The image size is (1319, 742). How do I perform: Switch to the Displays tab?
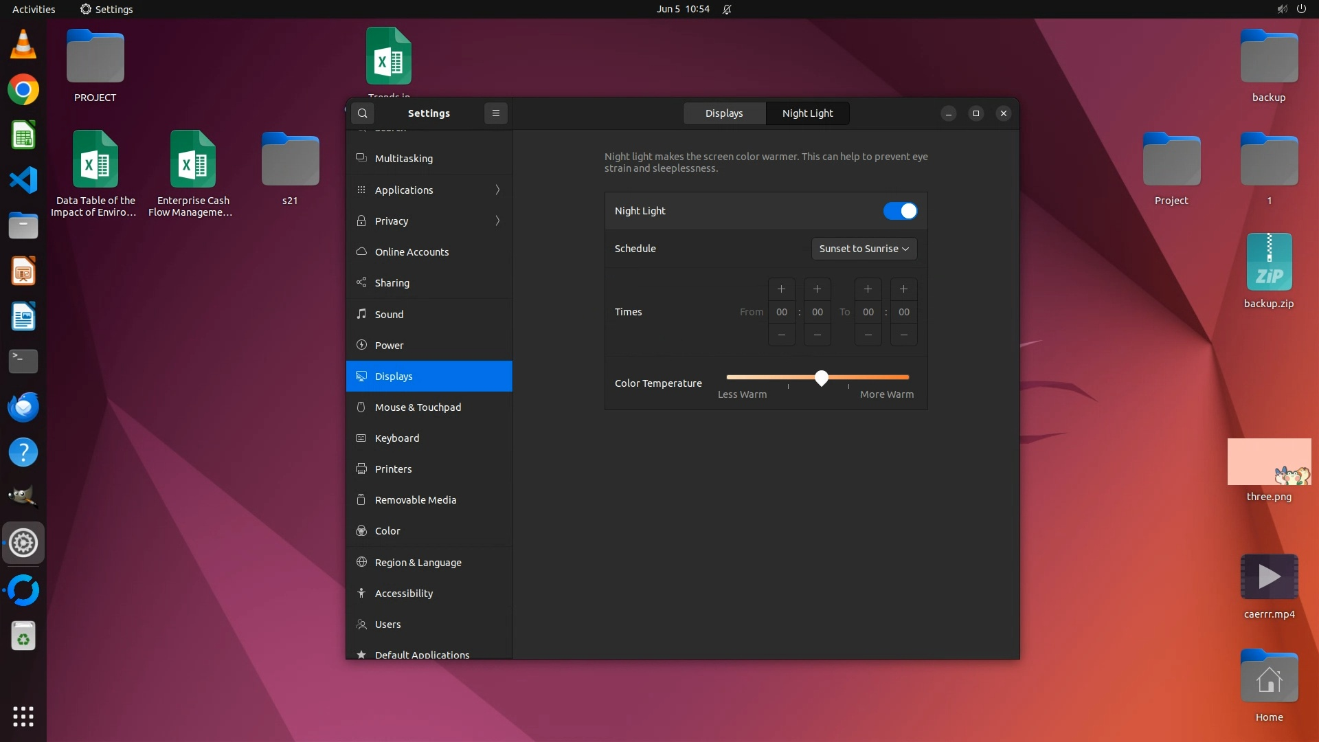(723, 113)
